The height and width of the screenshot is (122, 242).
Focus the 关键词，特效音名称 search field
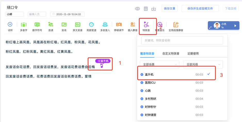click(182, 40)
